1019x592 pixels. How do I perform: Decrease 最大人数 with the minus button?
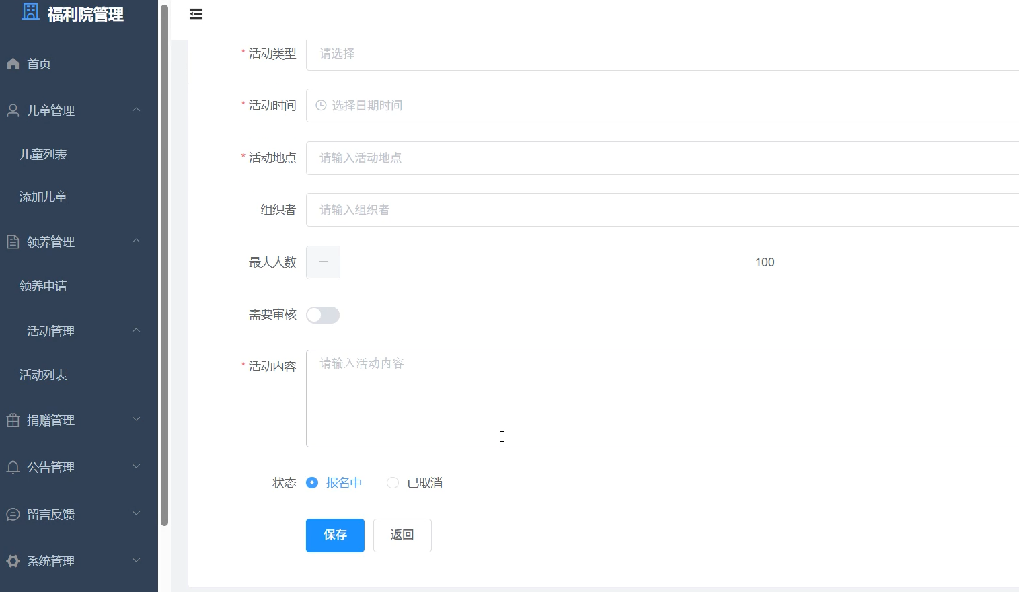pyautogui.click(x=324, y=262)
